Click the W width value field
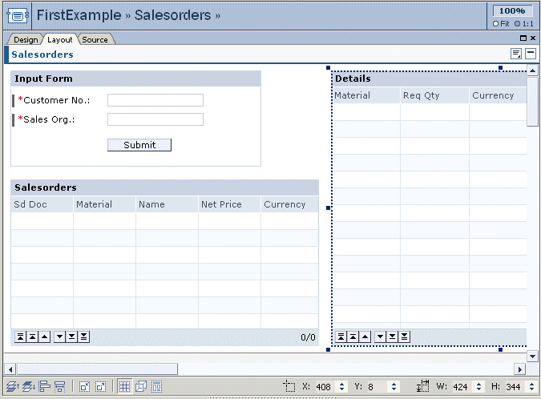The width and height of the screenshot is (541, 399). (x=463, y=387)
